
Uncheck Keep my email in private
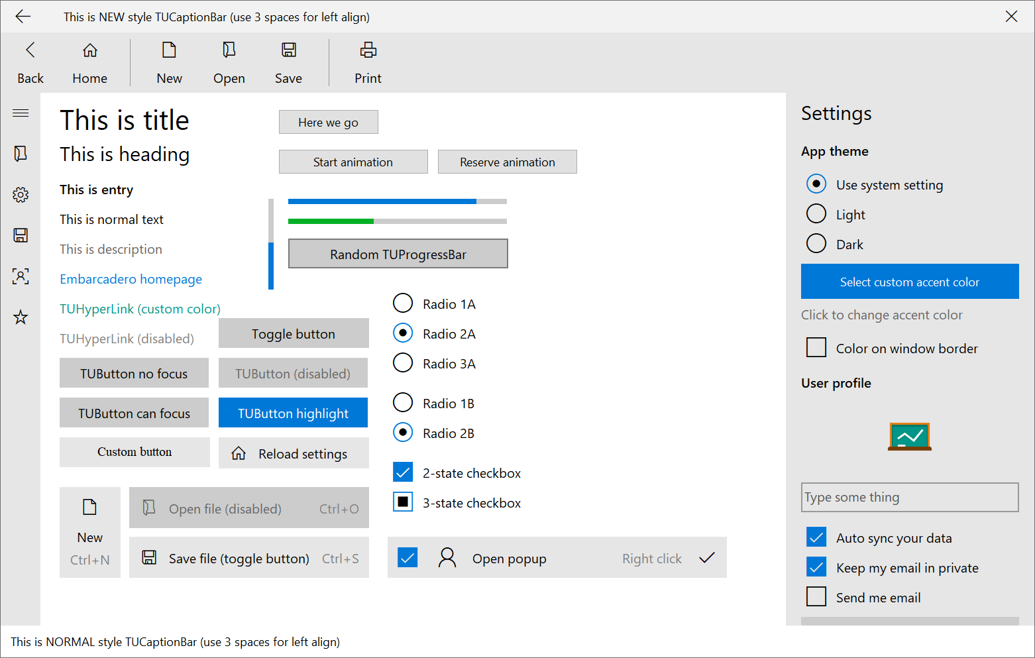[816, 567]
